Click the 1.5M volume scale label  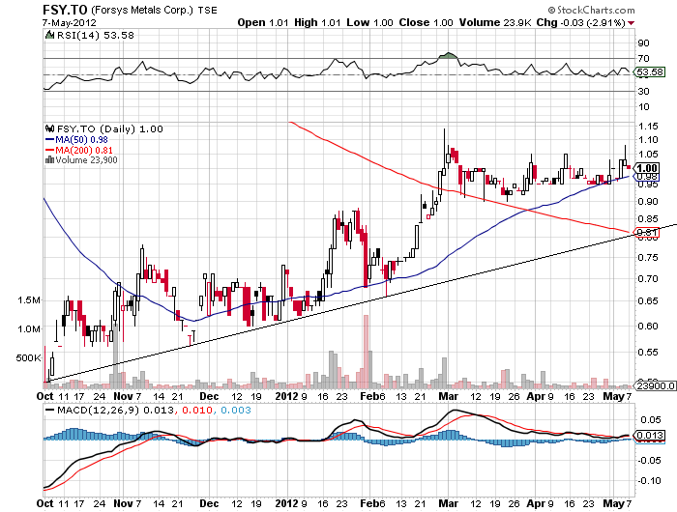[x=29, y=300]
